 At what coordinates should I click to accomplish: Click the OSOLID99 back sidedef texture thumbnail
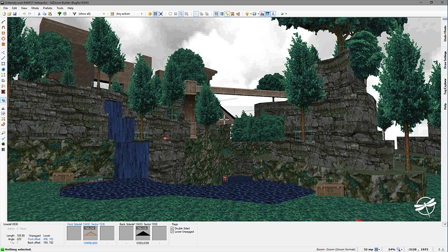pos(142,233)
